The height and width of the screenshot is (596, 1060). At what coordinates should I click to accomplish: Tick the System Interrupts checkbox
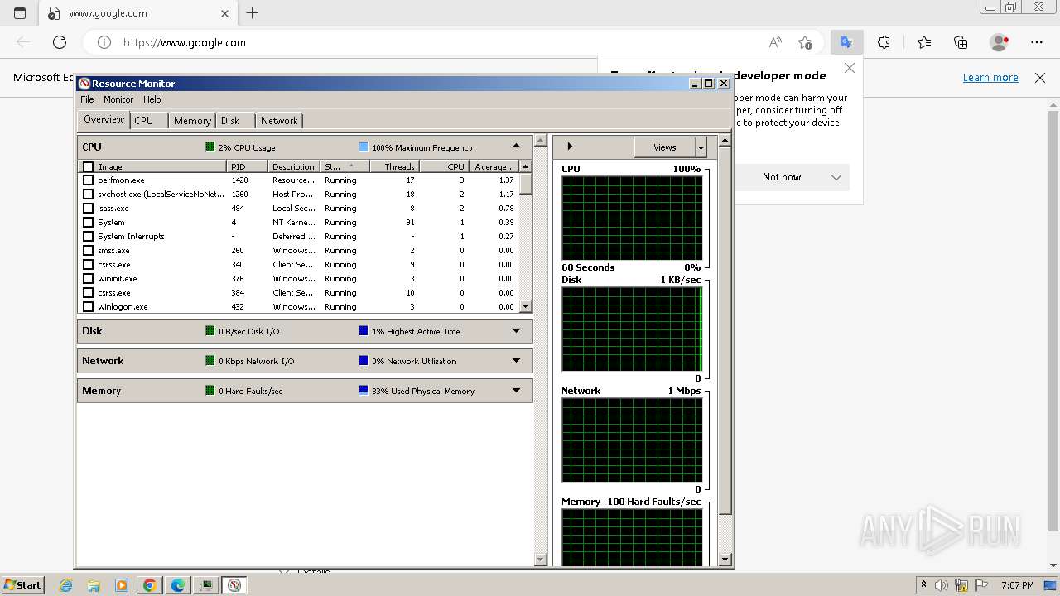pos(89,237)
